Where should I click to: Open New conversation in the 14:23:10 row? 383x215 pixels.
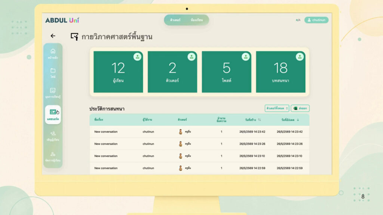[x=106, y=156]
